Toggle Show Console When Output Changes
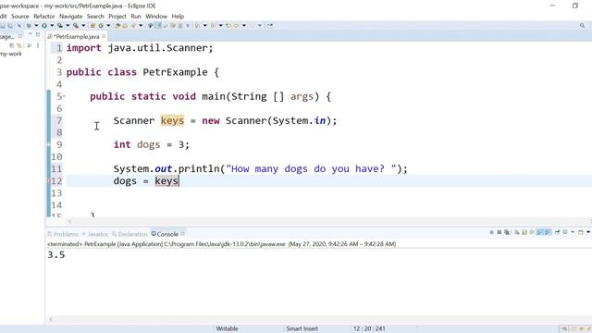592x333 pixels. (540, 232)
